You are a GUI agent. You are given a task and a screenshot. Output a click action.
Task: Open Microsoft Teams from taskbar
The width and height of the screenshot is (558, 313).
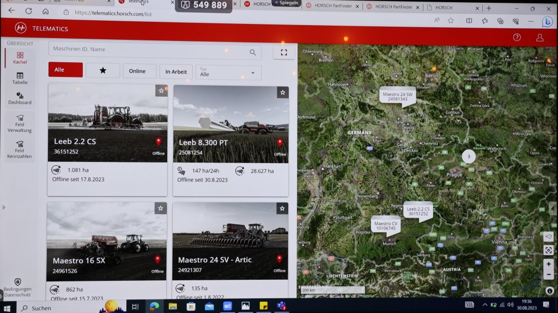[282, 306]
